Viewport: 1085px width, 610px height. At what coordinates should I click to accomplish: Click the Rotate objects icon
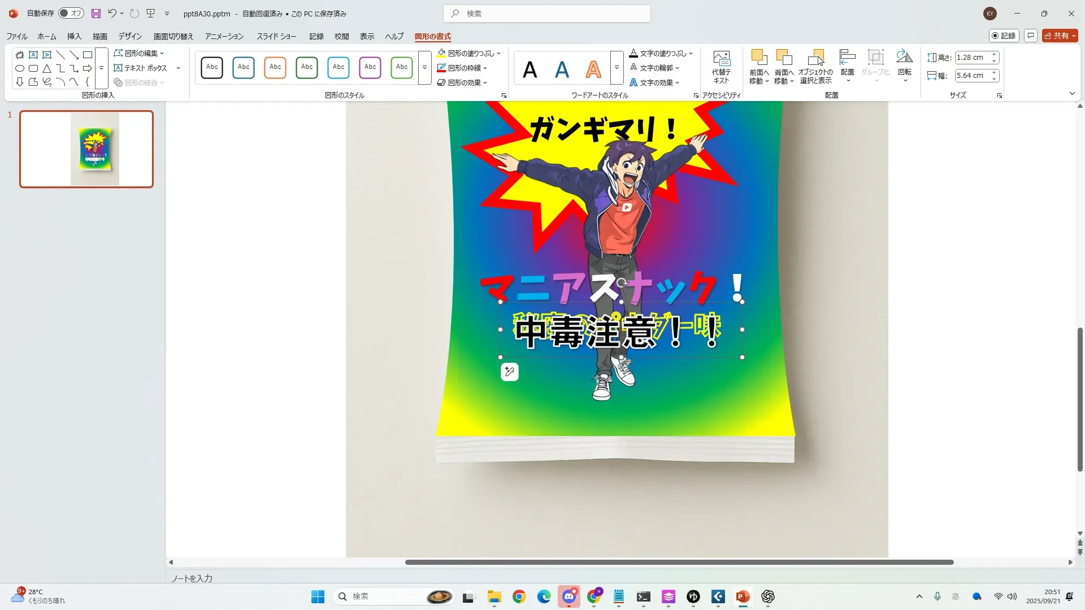click(904, 58)
